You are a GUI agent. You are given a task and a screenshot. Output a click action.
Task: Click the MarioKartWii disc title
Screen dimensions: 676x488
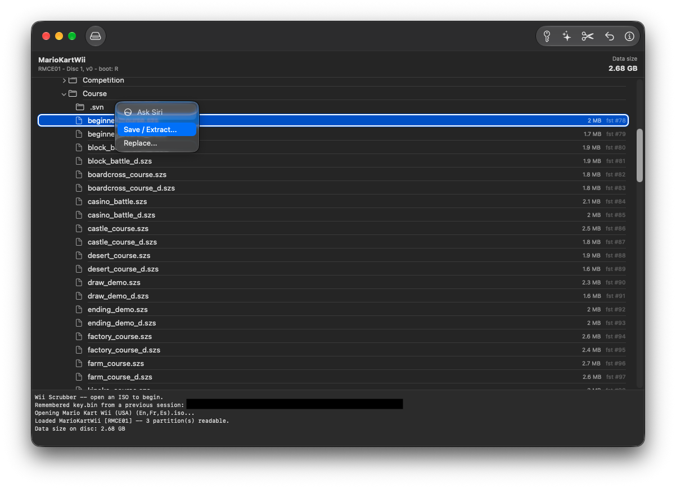pos(62,60)
